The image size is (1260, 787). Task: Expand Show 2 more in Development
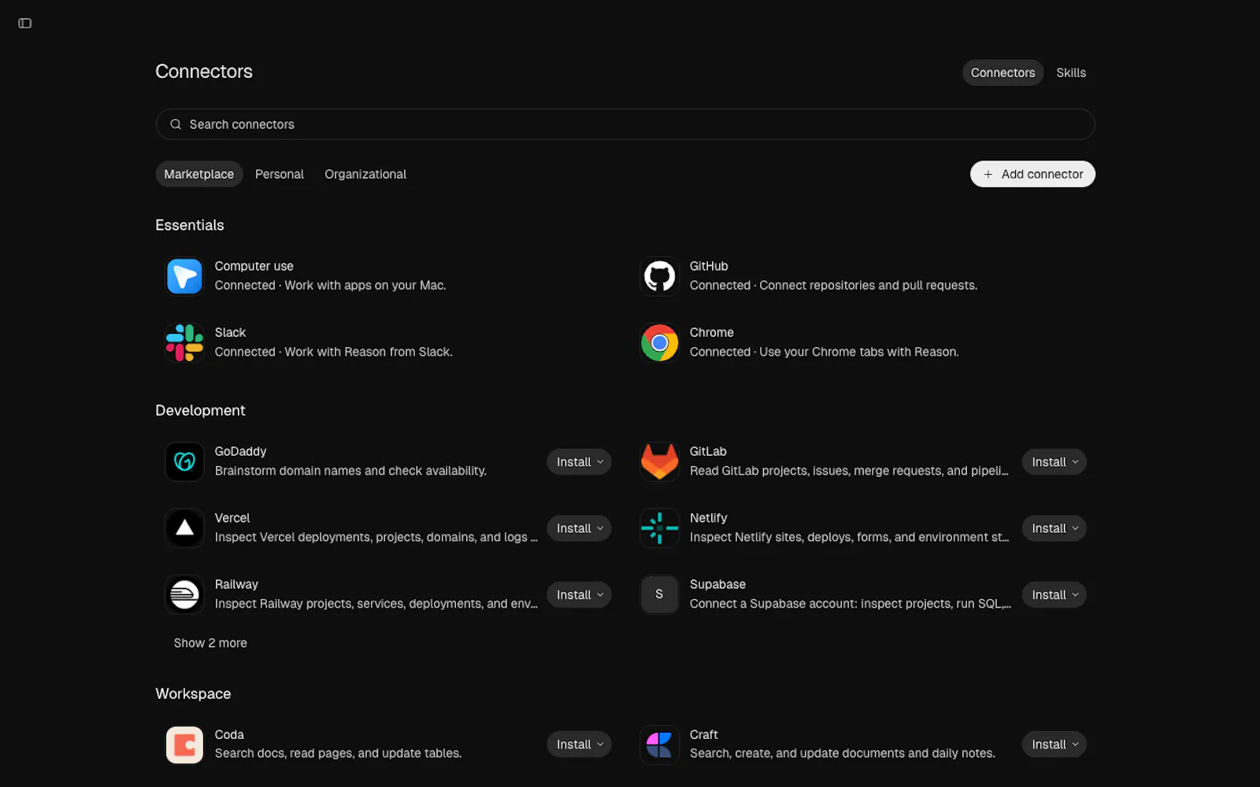click(x=210, y=643)
